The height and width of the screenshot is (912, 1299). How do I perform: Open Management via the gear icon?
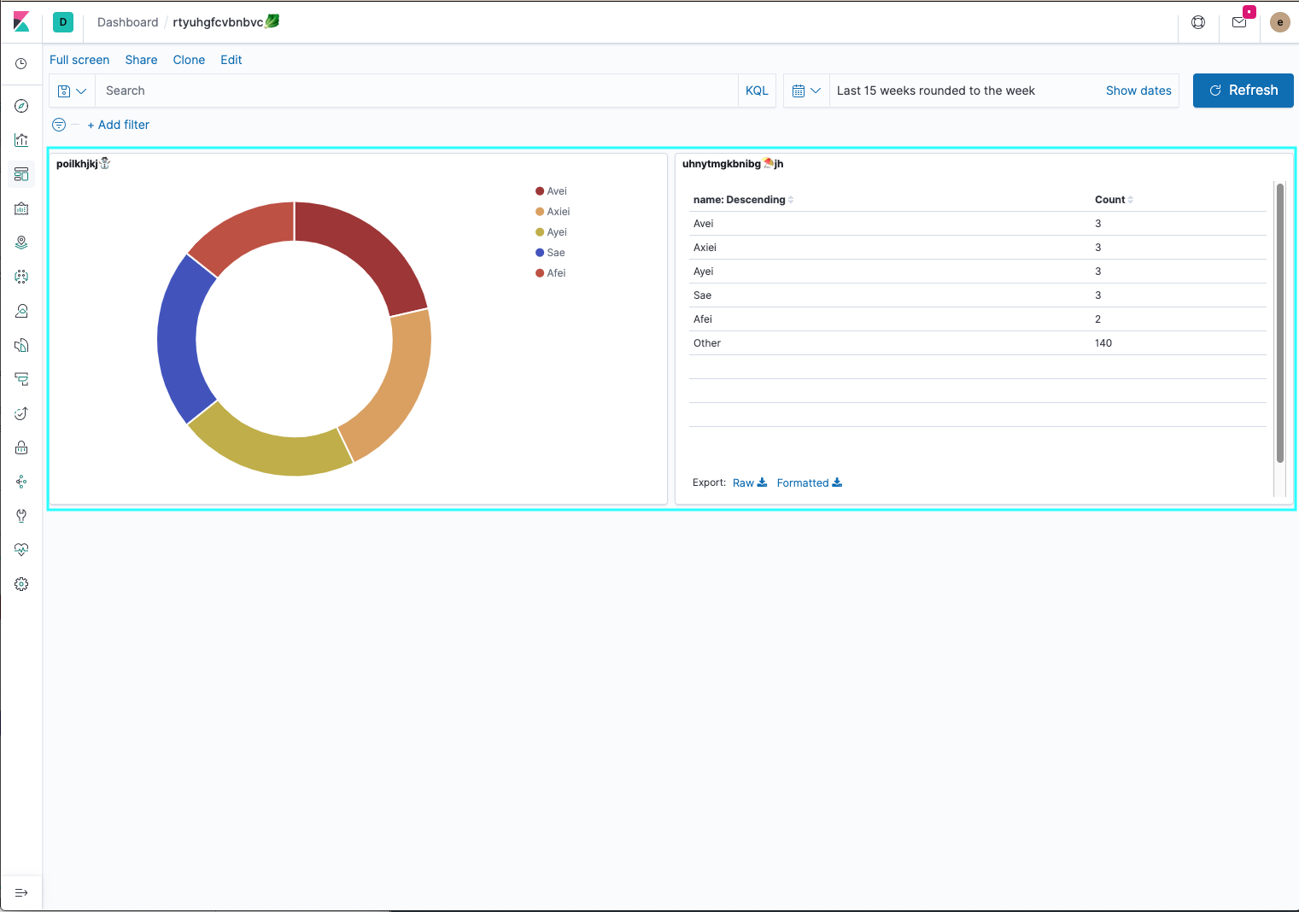[x=21, y=584]
